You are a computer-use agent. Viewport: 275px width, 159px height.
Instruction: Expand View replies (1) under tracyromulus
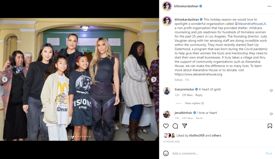pos(194,103)
